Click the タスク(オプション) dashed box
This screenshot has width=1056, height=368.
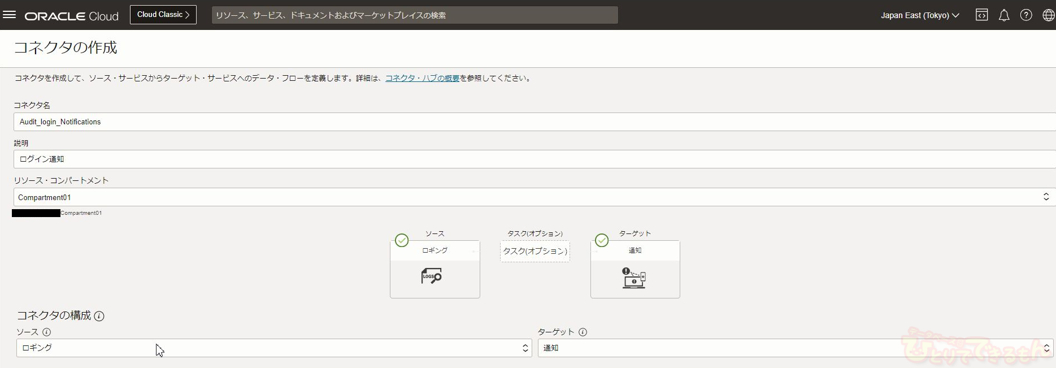tap(534, 252)
